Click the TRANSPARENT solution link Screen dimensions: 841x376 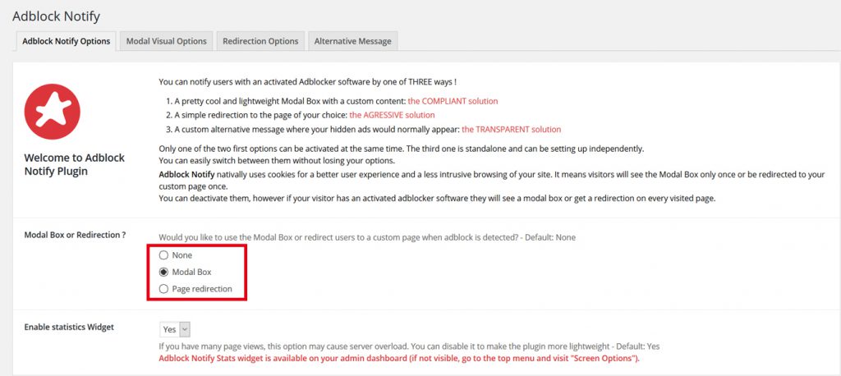pos(511,129)
